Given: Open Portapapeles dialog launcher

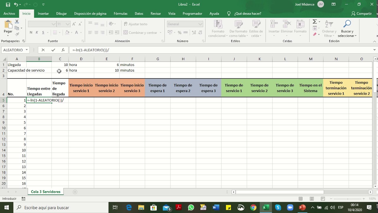Looking at the screenshot, I should pyautogui.click(x=23, y=41).
